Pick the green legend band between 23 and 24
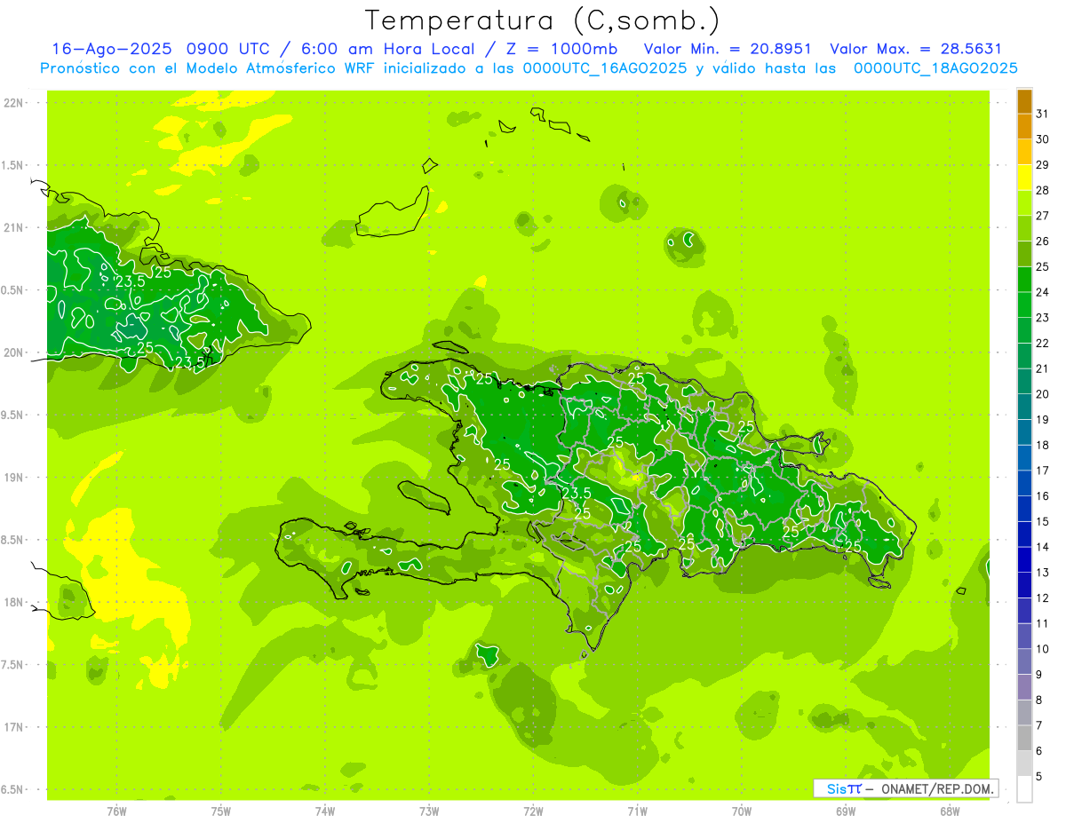This screenshot has height=823, width=1066. (1024, 305)
